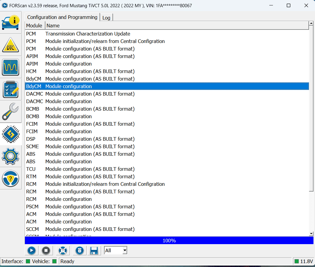Select DACMC Module configuration row
The width and height of the screenshot is (315, 267).
pos(167,101)
